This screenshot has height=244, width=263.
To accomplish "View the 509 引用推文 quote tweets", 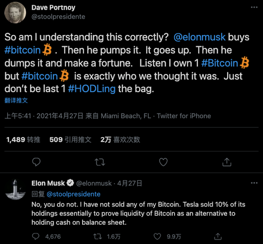I will [x=70, y=139].
